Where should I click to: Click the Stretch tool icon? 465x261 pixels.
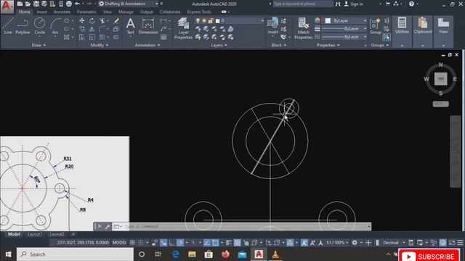[x=82, y=37]
